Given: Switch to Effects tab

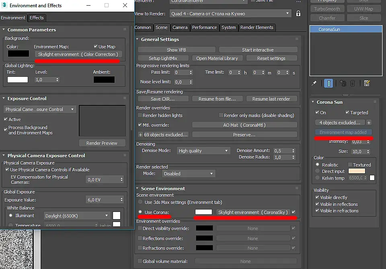Looking at the screenshot, I should tap(37, 18).
